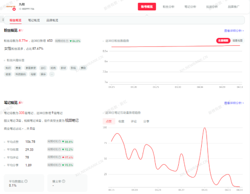Click the 九阳 account avatar logo
Screen dimensions: 250x194
pyautogui.click(x=11, y=7)
